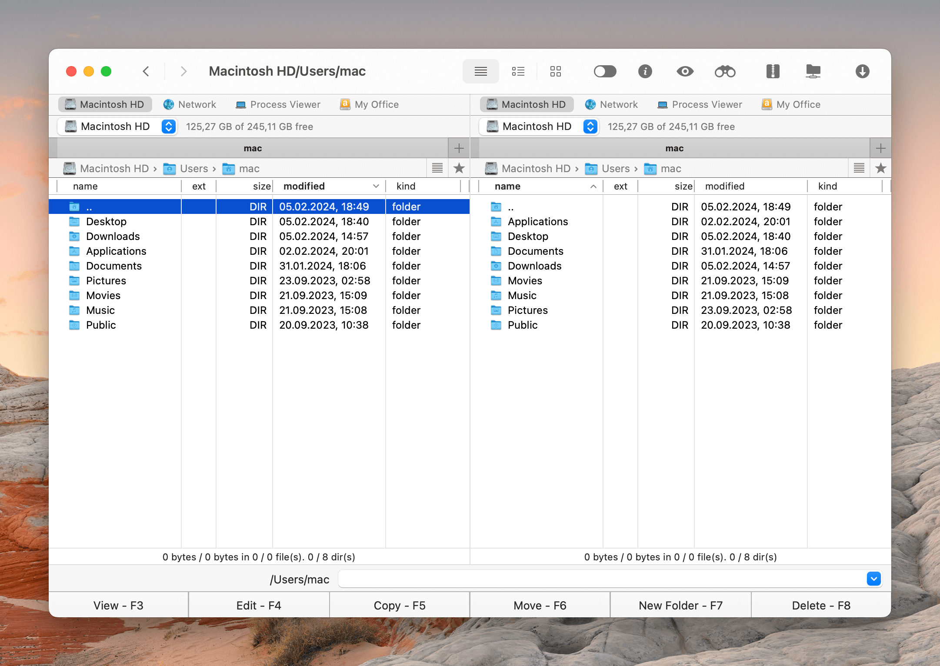The width and height of the screenshot is (940, 666).
Task: Select Music folder in right pane
Action: point(681,295)
